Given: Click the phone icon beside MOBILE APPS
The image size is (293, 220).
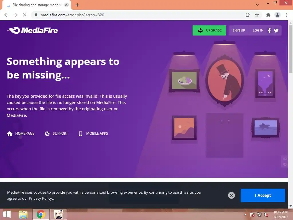Looking at the screenshot, I should [x=80, y=133].
